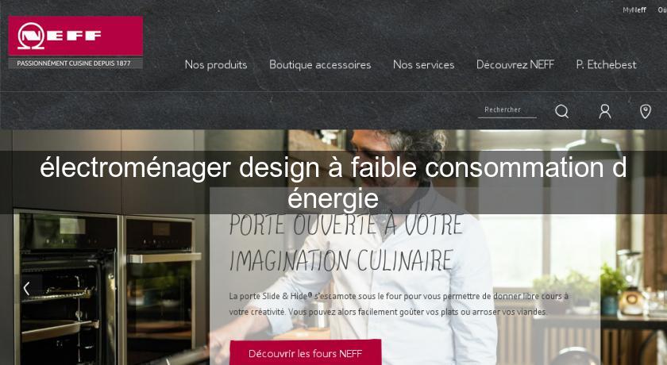This screenshot has width=667, height=365.
Task: Open the Découvrez NEFF menu
Action: [x=515, y=64]
